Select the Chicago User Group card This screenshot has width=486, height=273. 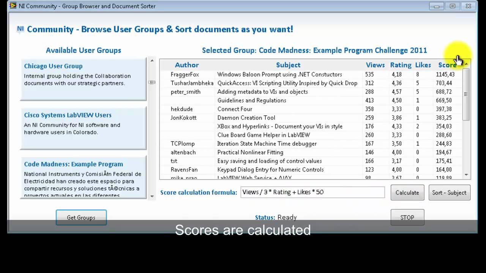click(84, 79)
